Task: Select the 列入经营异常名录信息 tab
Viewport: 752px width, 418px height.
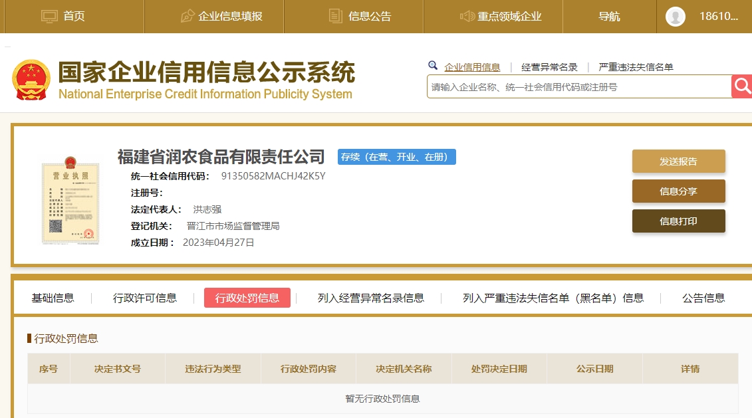Action: (x=370, y=298)
